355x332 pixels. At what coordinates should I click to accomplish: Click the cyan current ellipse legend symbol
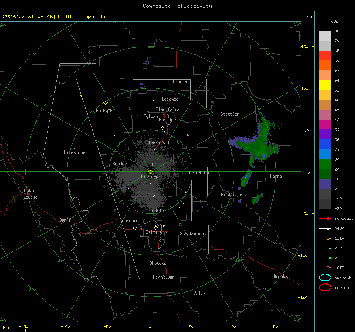(325, 278)
